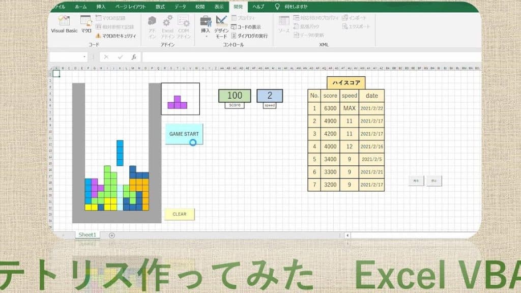Click the fx insert function icon
Screen dimensions: 521x293
[x=134, y=57]
